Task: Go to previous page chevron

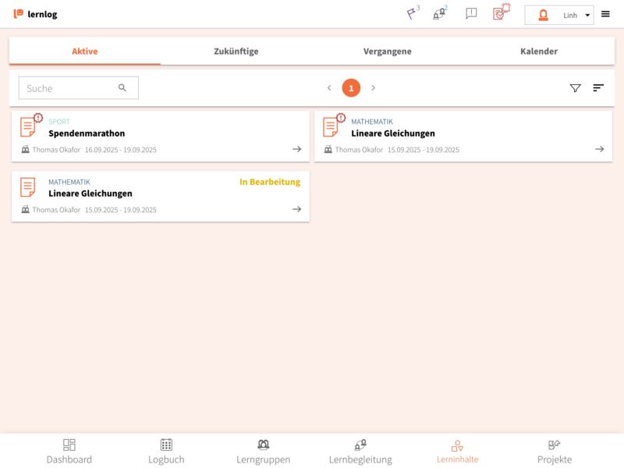Action: coord(329,88)
